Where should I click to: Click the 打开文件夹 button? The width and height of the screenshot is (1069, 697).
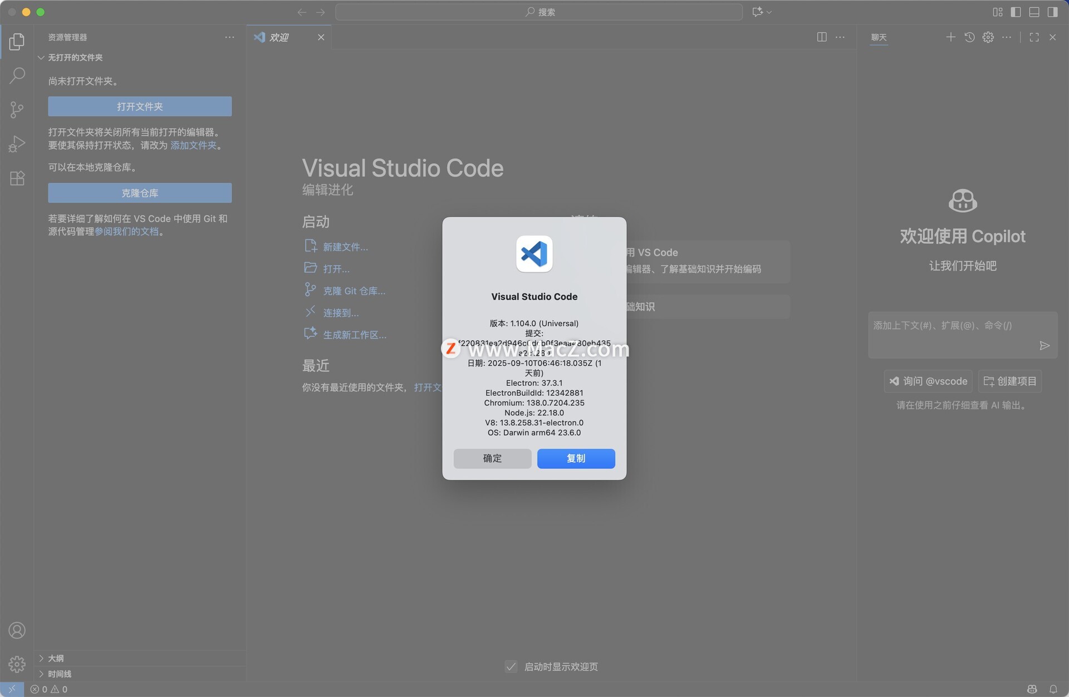(x=140, y=106)
